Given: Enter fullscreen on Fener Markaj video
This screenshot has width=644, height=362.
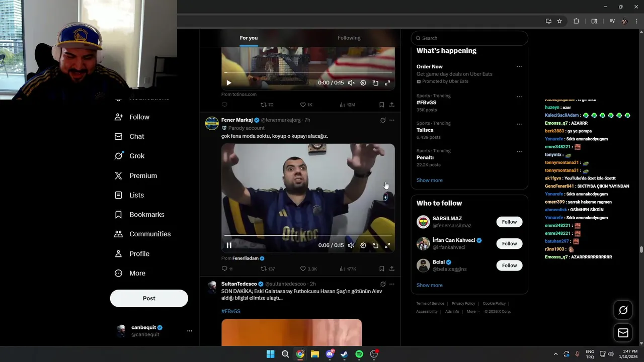Looking at the screenshot, I should (x=387, y=245).
